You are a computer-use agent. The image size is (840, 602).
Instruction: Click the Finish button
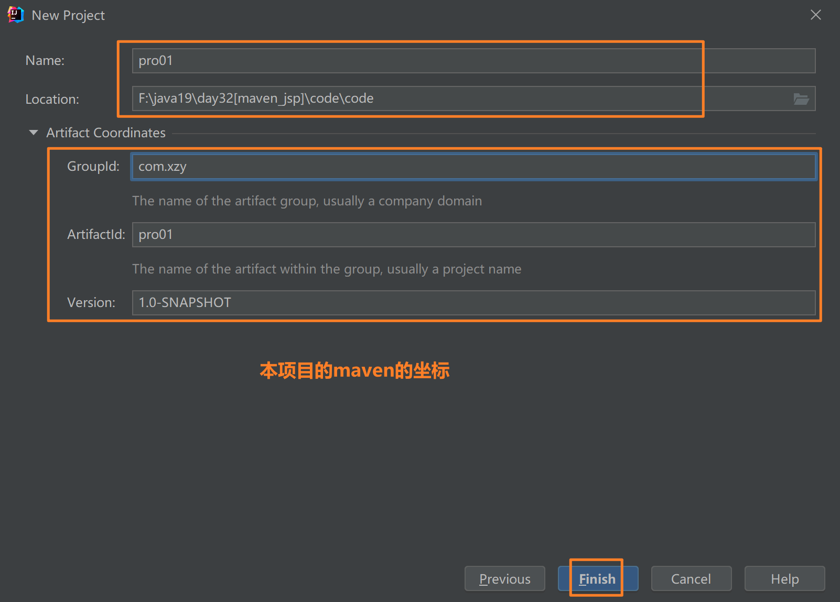pos(598,578)
